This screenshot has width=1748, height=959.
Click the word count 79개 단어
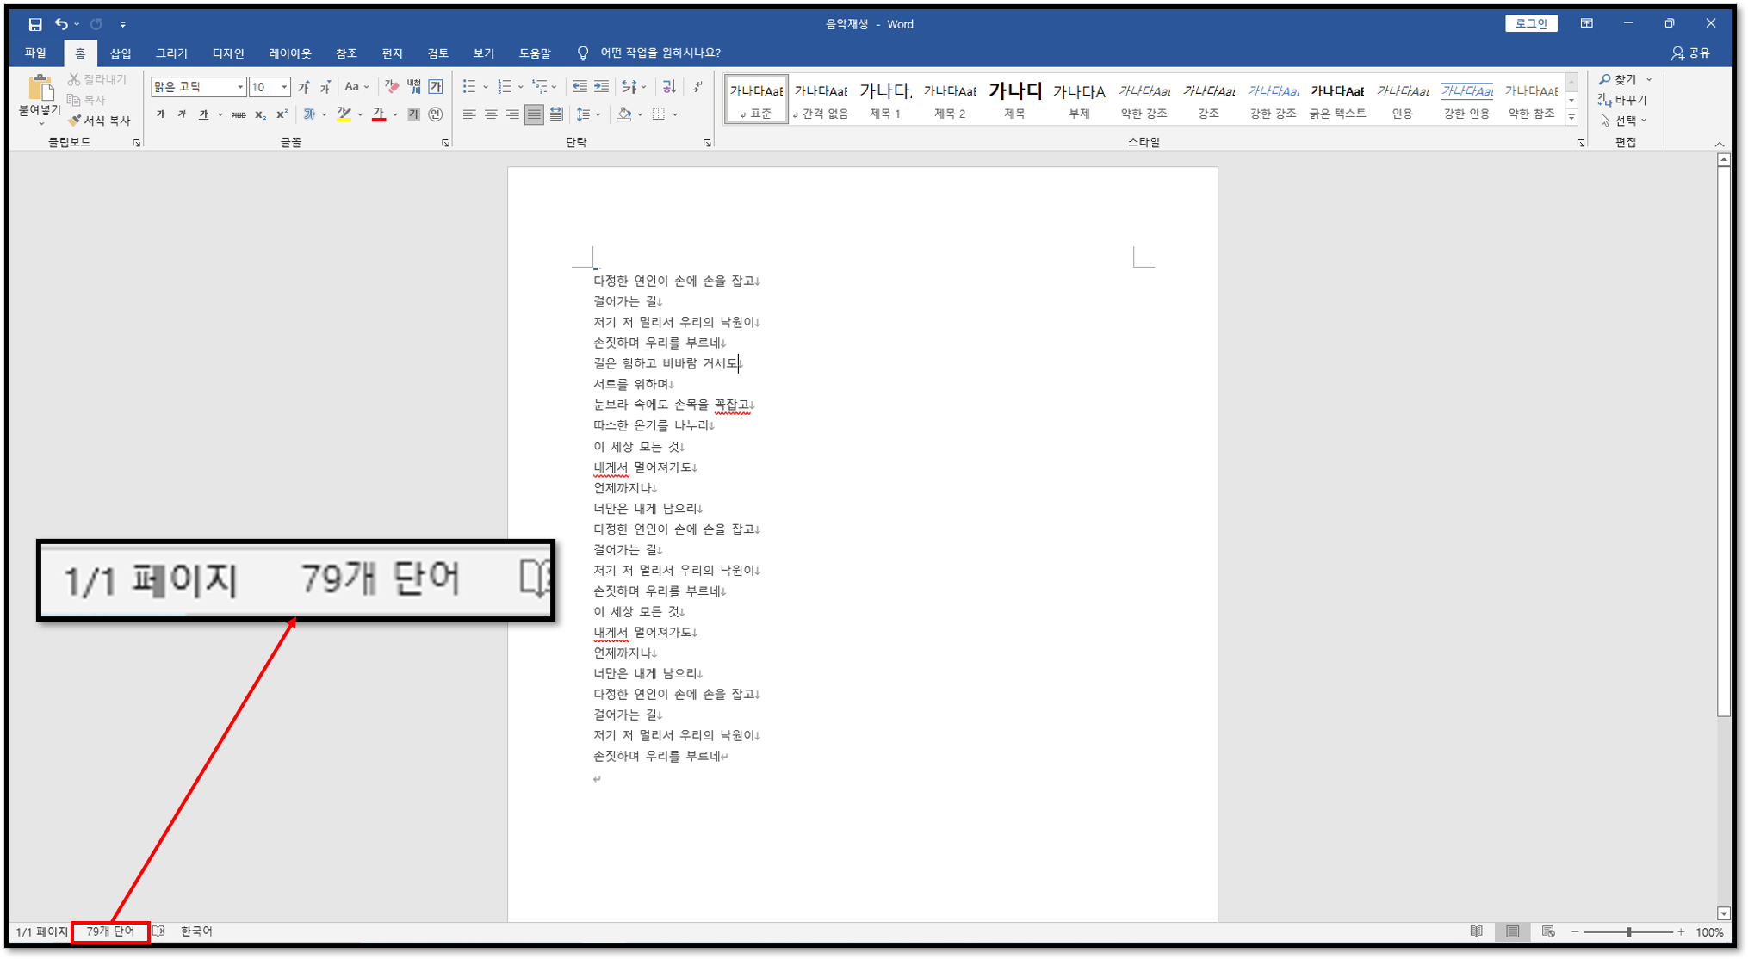tap(110, 931)
